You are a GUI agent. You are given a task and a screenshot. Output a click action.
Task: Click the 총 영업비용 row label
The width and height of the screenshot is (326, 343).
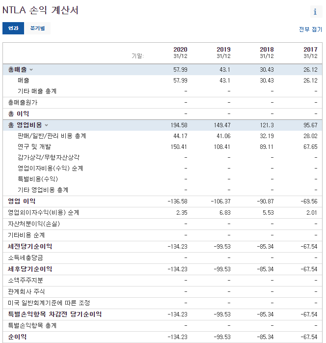tap(25, 125)
